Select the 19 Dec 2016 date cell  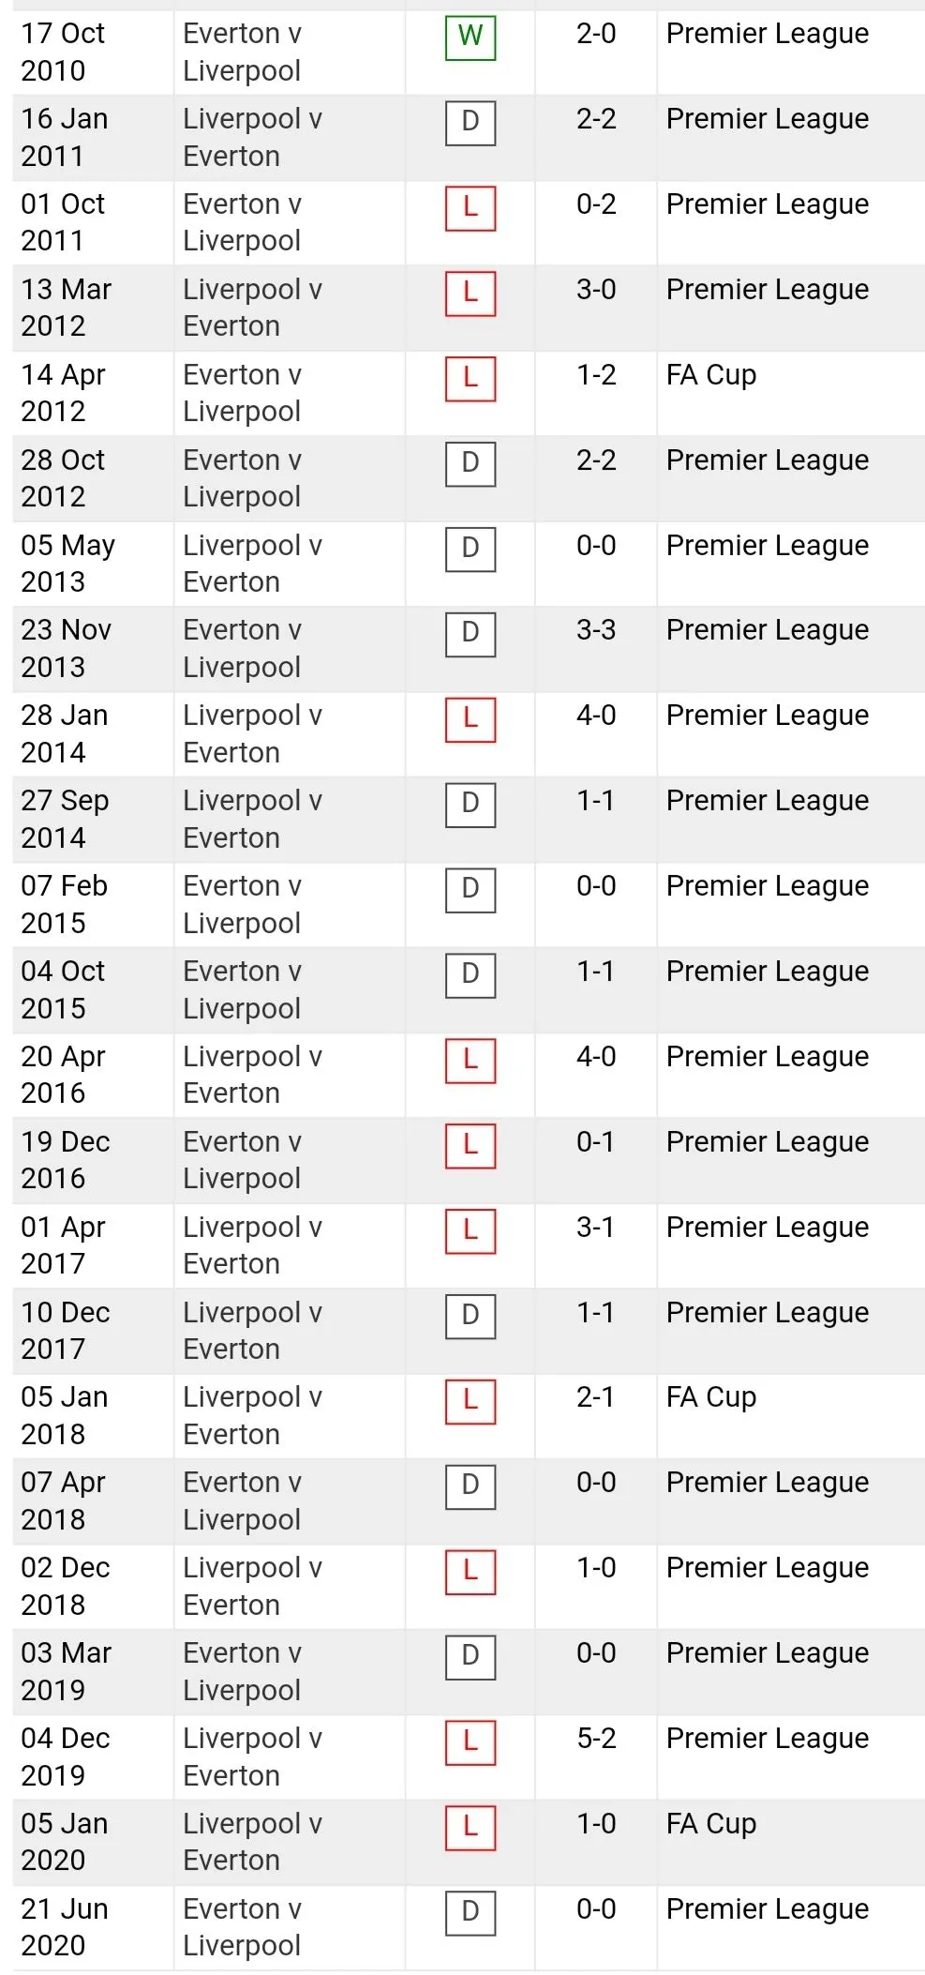pos(65,1160)
